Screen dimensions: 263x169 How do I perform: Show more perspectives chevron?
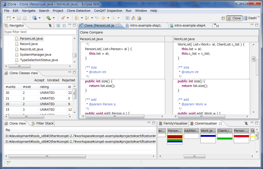point(258,17)
